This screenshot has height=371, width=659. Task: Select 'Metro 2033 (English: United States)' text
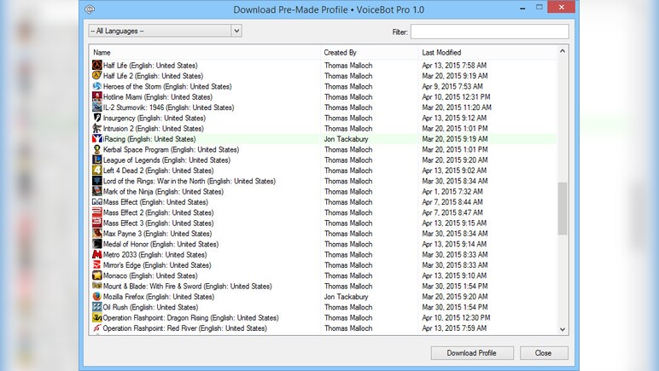tap(155, 255)
